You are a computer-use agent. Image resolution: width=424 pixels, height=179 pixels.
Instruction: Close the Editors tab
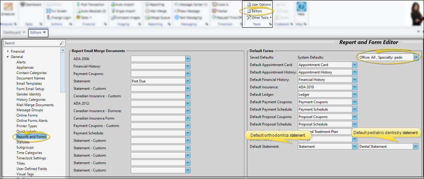[x=44, y=32]
